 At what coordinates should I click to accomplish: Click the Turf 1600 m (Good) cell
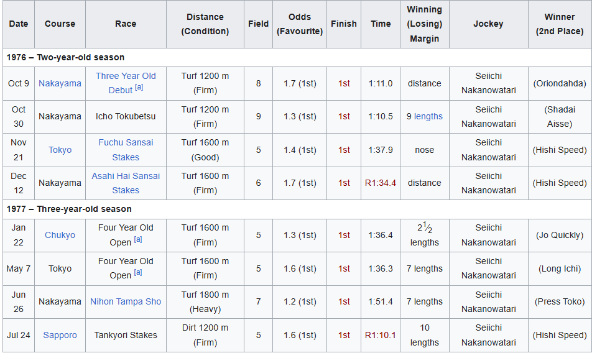tap(205, 150)
